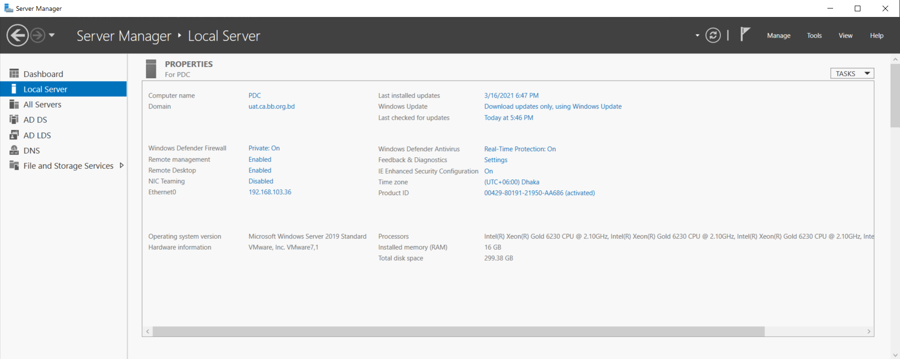The image size is (900, 359).
Task: Click Remote Desktop Enabled link
Action: pyautogui.click(x=260, y=171)
